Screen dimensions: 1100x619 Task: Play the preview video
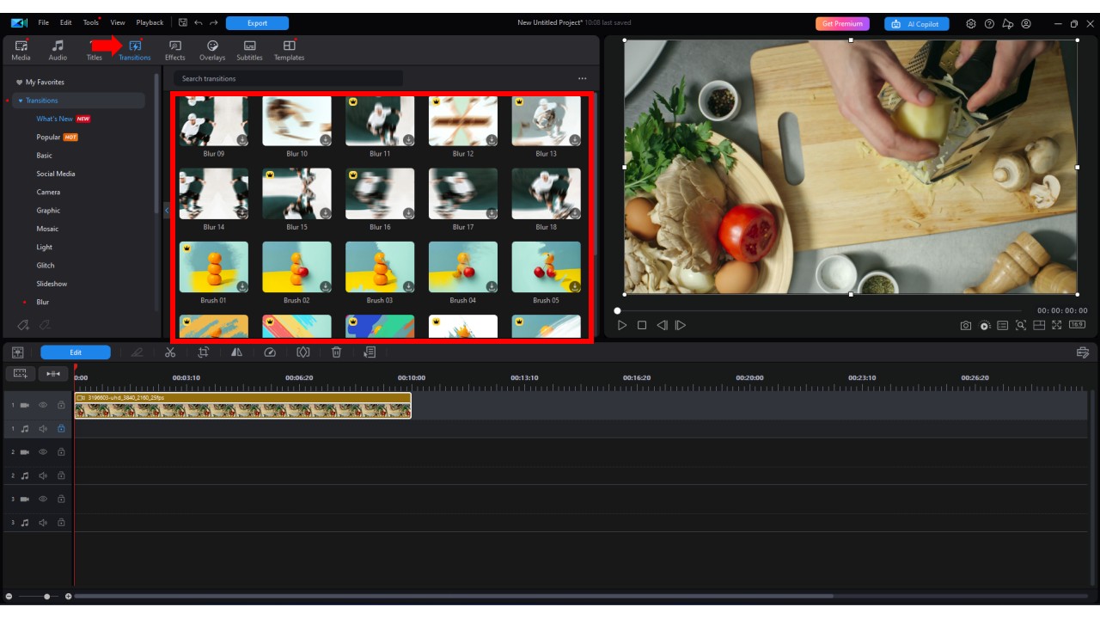[622, 325]
